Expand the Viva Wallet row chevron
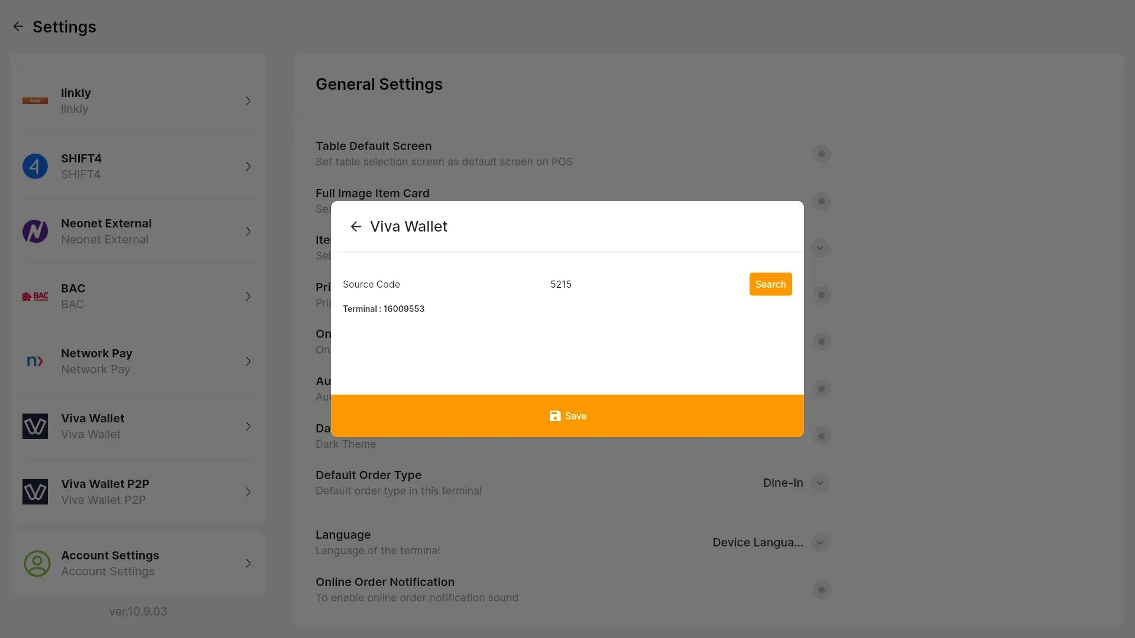This screenshot has height=638, width=1135. [248, 427]
